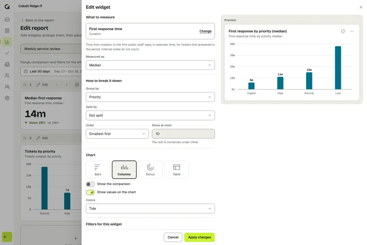Open the settings gear icon in the sidebar

(x=7, y=98)
